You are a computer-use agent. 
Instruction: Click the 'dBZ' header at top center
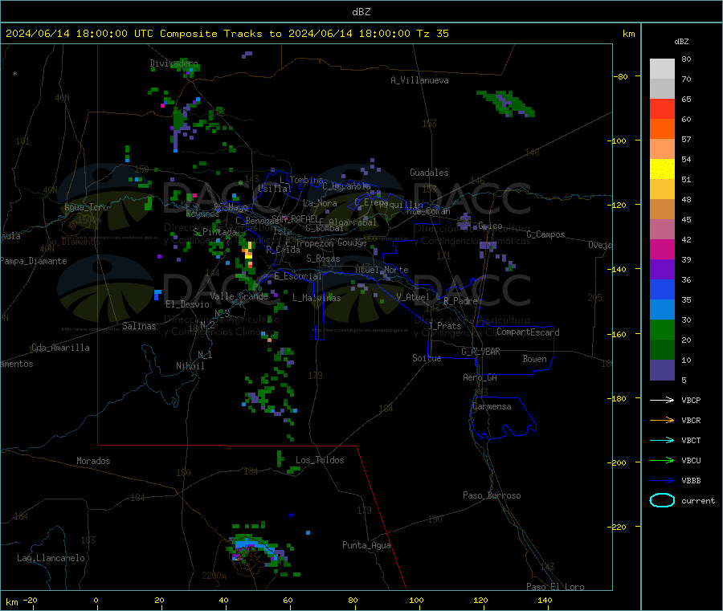pyautogui.click(x=361, y=12)
